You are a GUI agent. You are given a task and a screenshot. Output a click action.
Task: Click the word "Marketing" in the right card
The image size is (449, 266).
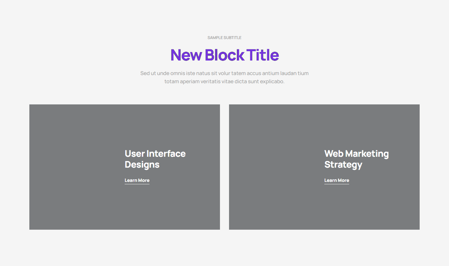click(x=367, y=154)
